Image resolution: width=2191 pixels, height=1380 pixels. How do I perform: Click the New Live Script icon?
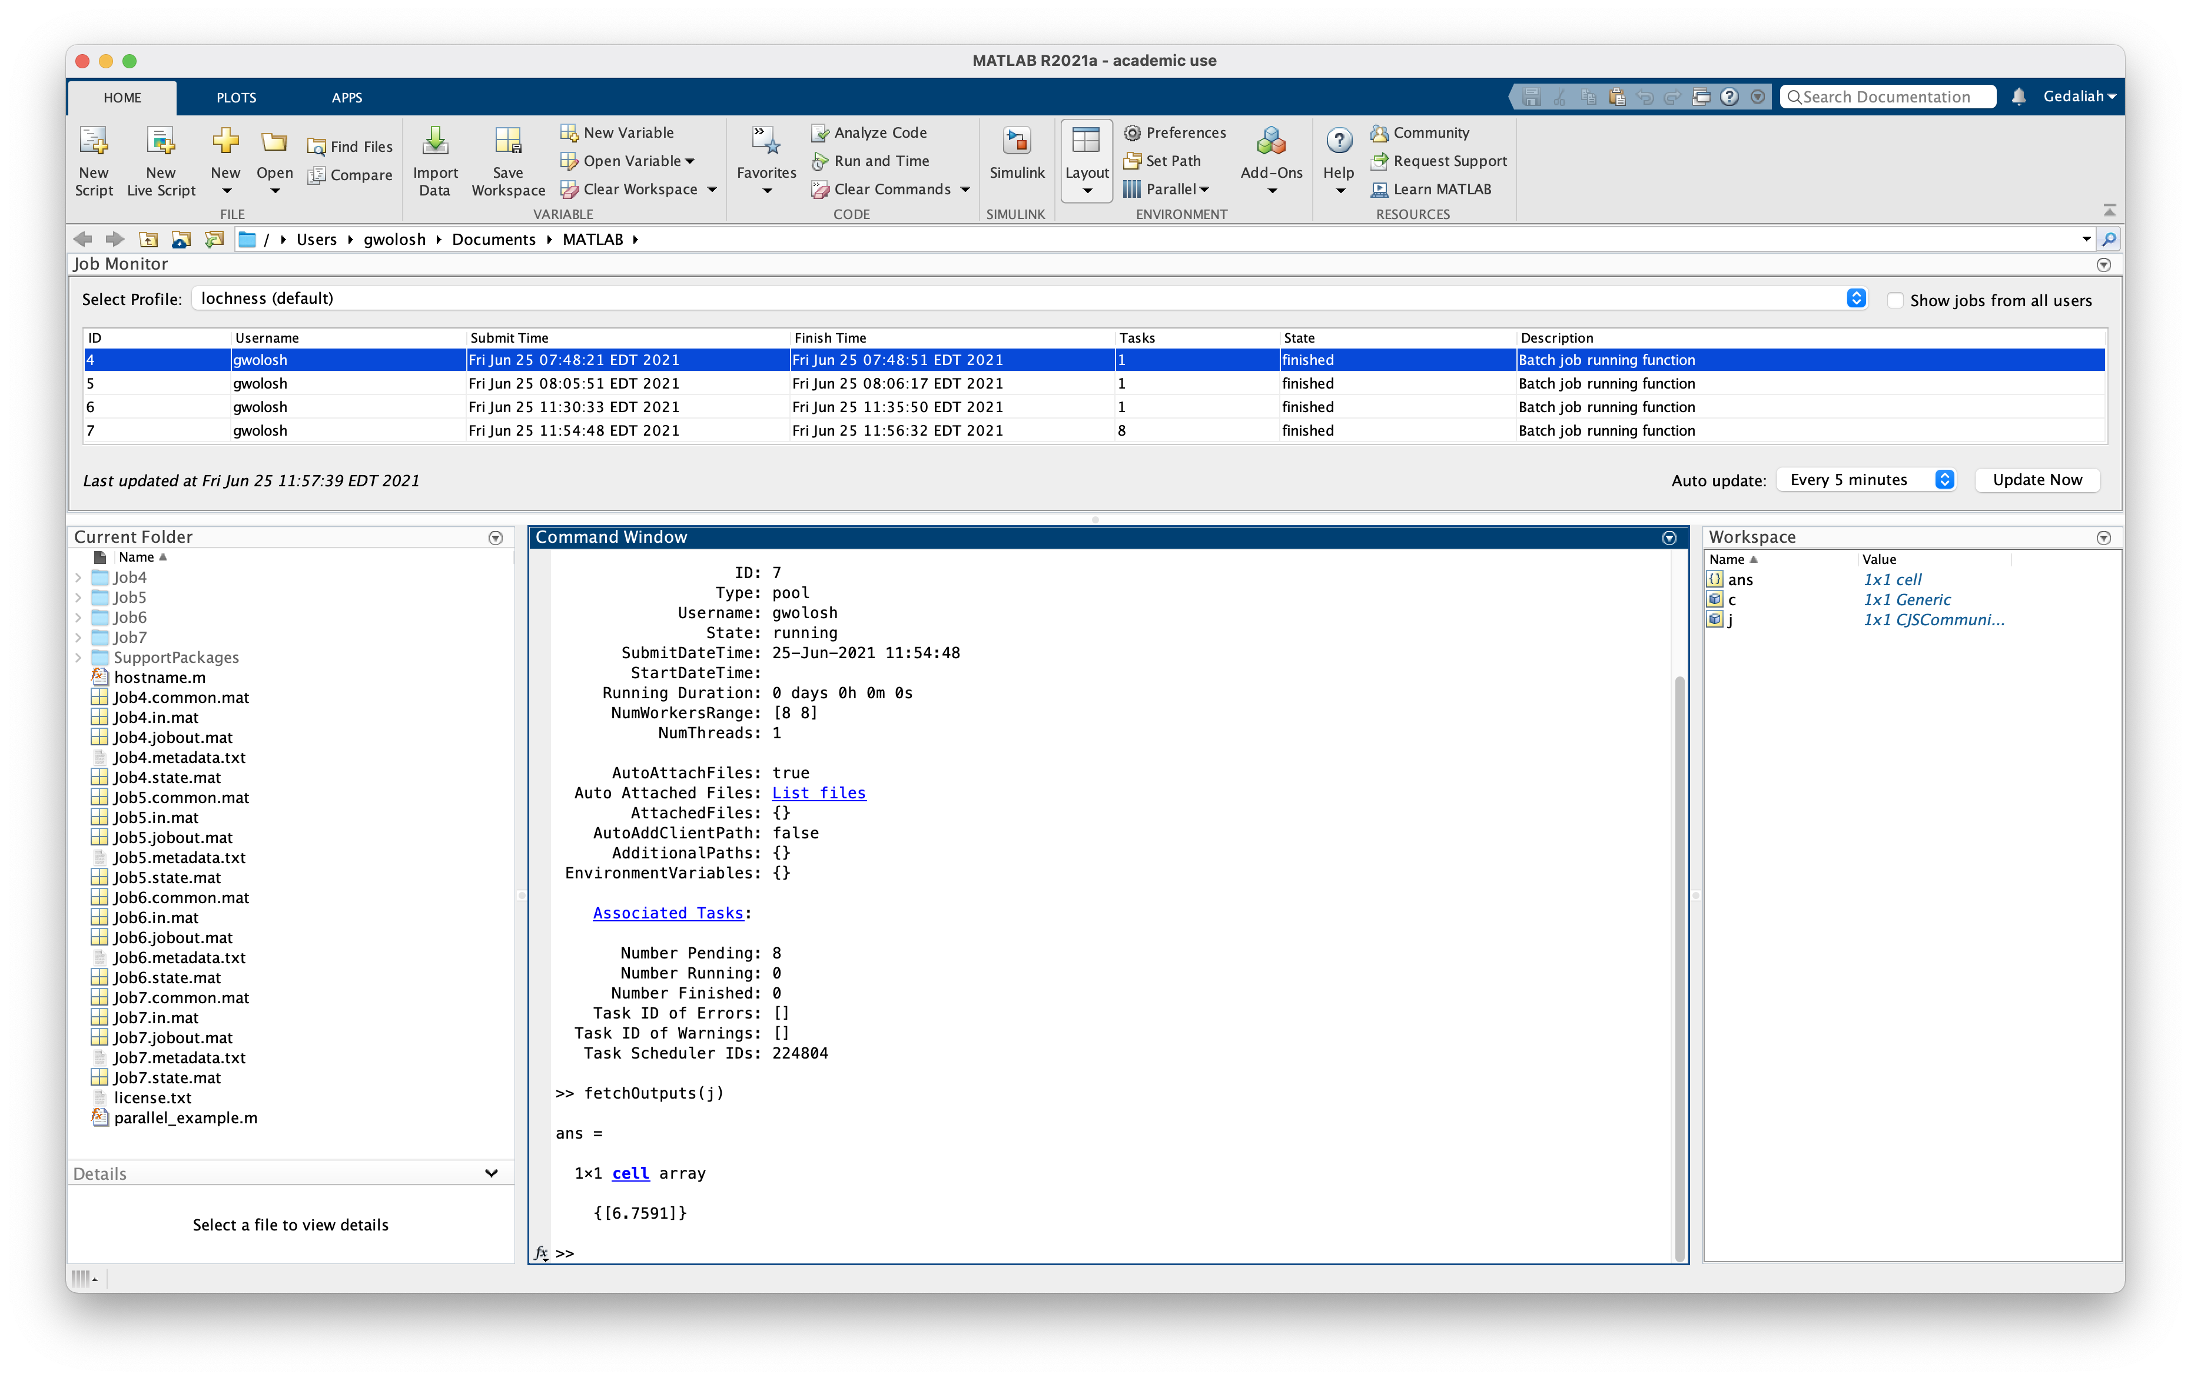pos(161,162)
